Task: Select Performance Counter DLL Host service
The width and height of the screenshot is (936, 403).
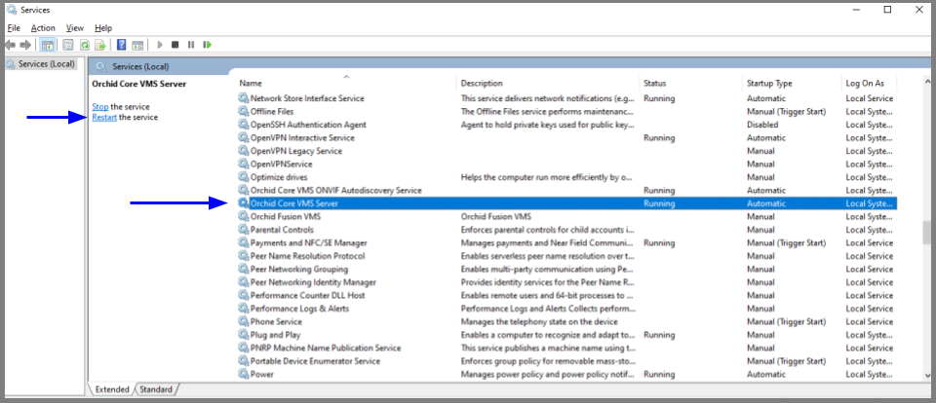Action: 567,295
